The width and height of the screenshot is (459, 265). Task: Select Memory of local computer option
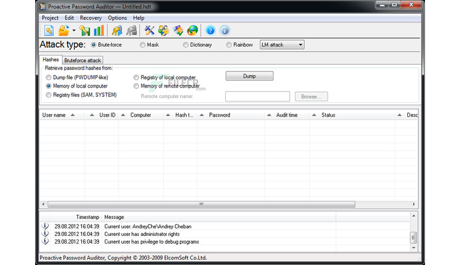[77, 86]
